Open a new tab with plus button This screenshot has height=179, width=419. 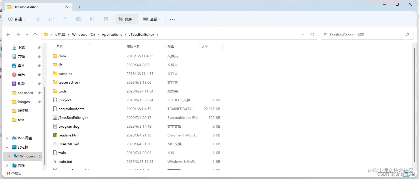[80, 7]
